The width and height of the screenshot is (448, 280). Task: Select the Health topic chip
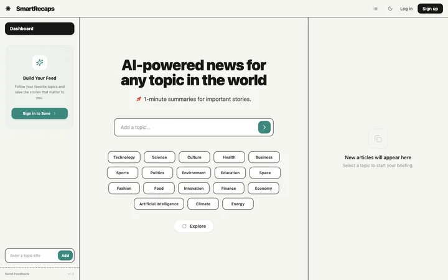click(229, 157)
